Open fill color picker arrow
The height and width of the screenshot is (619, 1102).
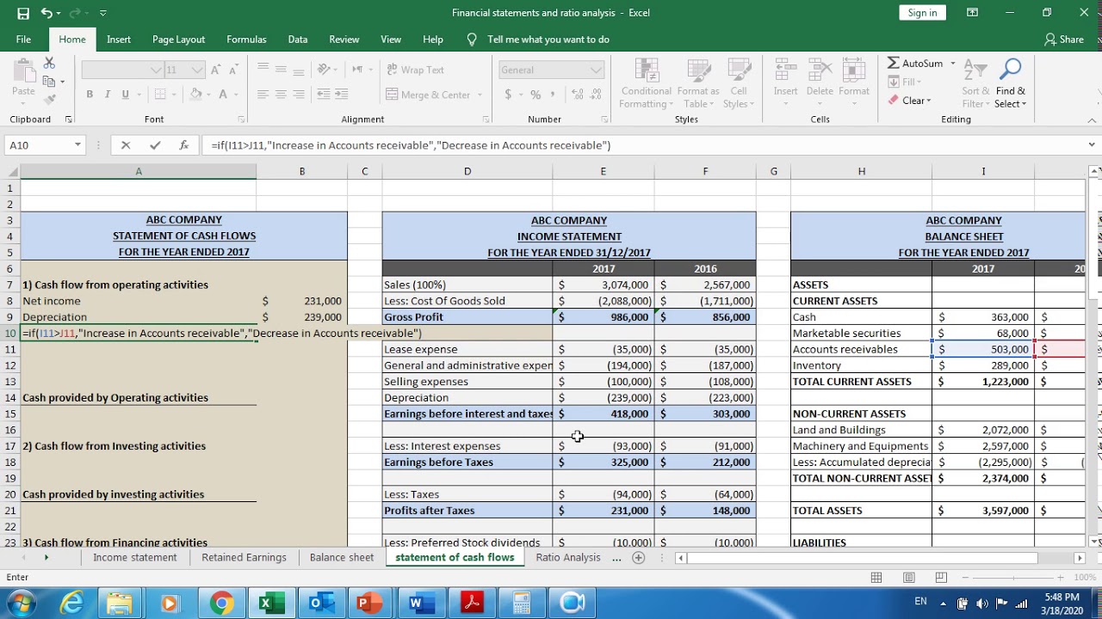click(x=208, y=95)
